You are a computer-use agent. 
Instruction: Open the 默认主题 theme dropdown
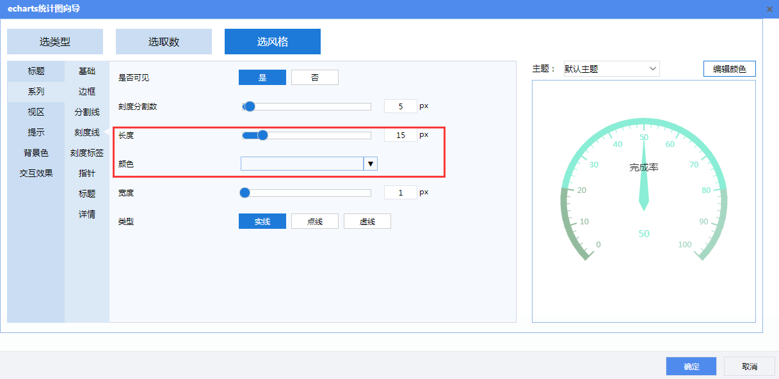[x=611, y=69]
